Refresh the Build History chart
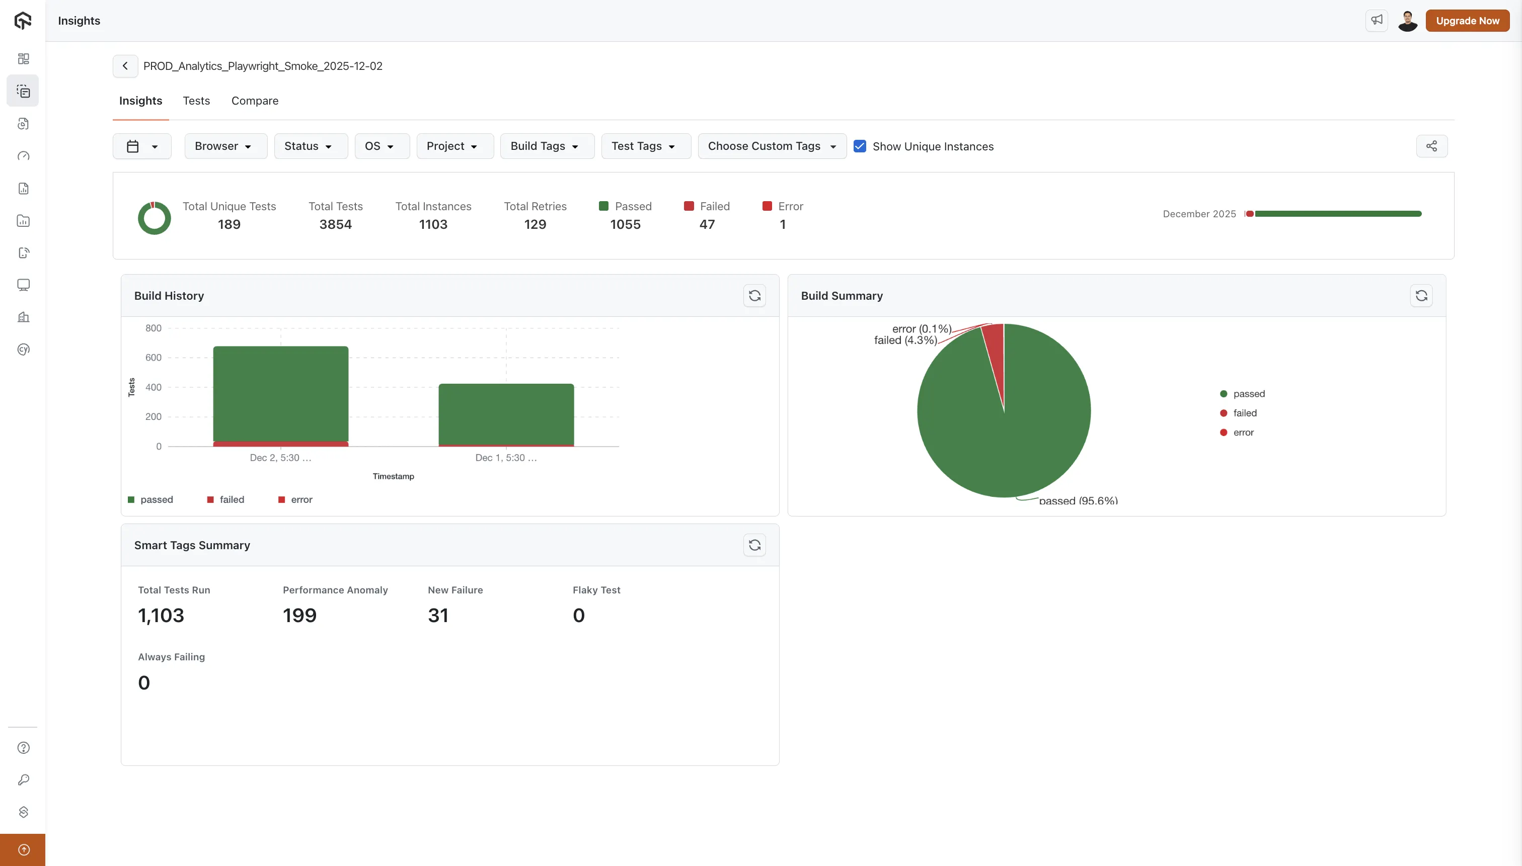 [754, 296]
